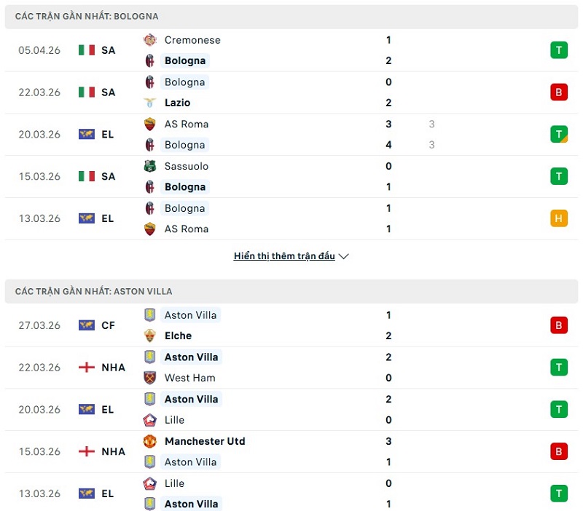Expand more matches with the chevron arrow
Screen dimensions: 583x511
(x=344, y=256)
